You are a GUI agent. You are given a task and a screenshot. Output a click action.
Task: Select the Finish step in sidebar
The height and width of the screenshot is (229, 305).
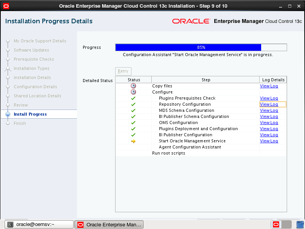point(20,123)
